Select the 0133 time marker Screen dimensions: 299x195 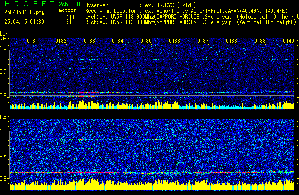pos(89,41)
